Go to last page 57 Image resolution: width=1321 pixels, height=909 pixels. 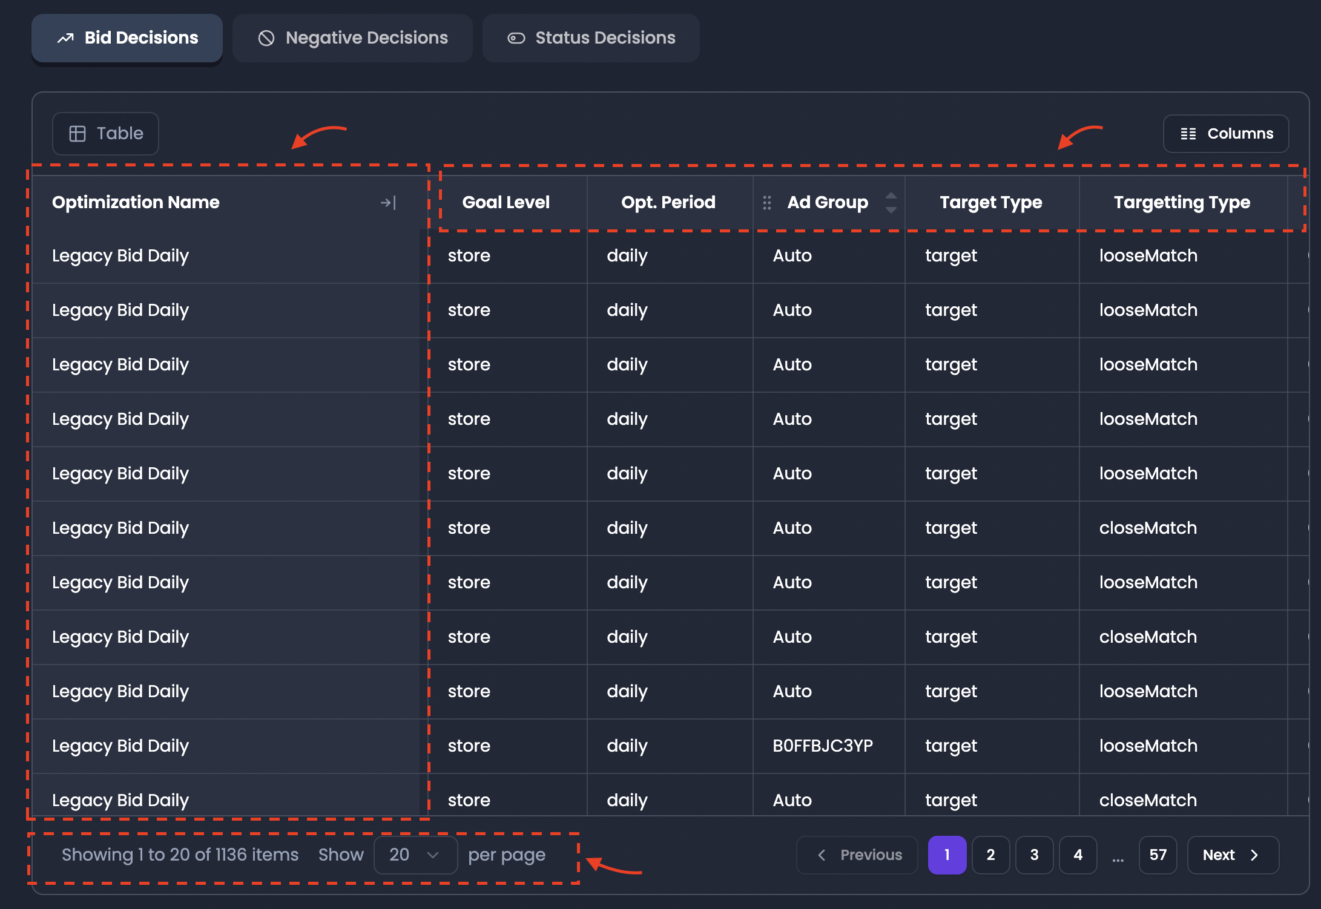pyautogui.click(x=1158, y=855)
